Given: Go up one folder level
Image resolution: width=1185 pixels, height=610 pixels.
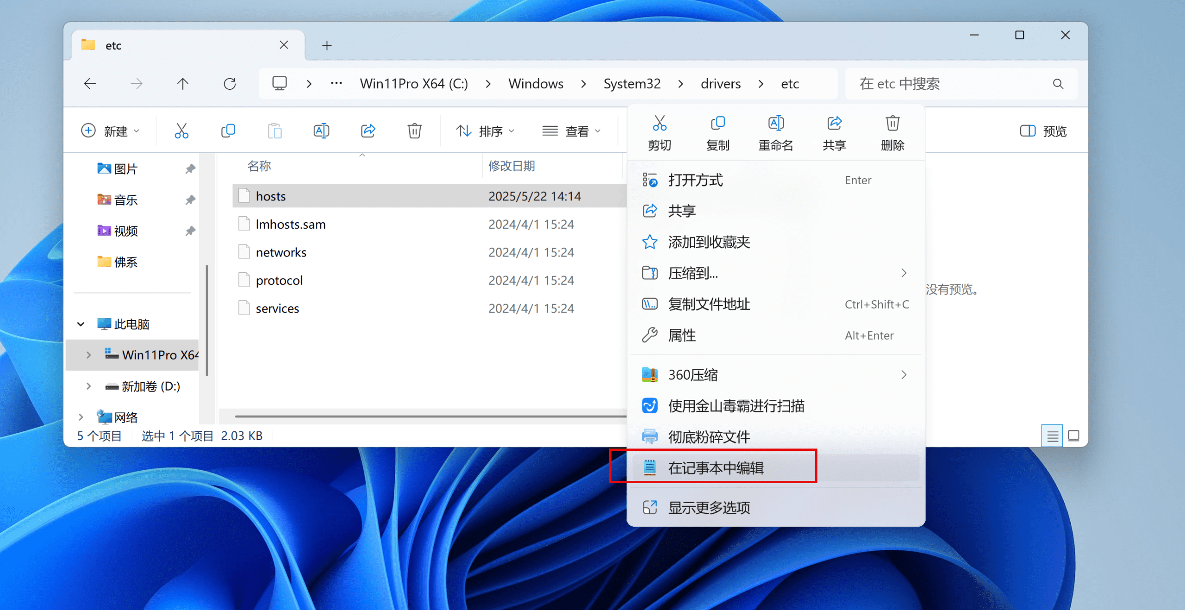Looking at the screenshot, I should tap(183, 84).
